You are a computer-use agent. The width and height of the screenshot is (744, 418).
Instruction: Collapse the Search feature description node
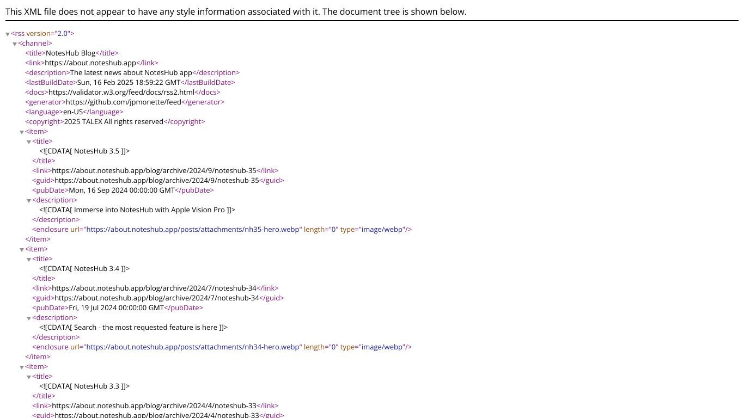29,318
